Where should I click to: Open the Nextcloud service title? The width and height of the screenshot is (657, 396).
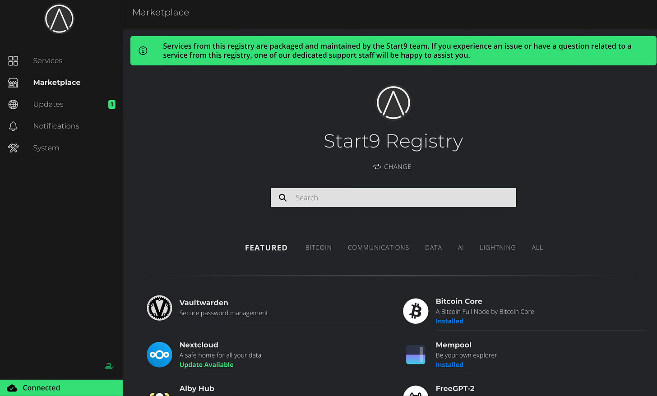[x=199, y=345]
